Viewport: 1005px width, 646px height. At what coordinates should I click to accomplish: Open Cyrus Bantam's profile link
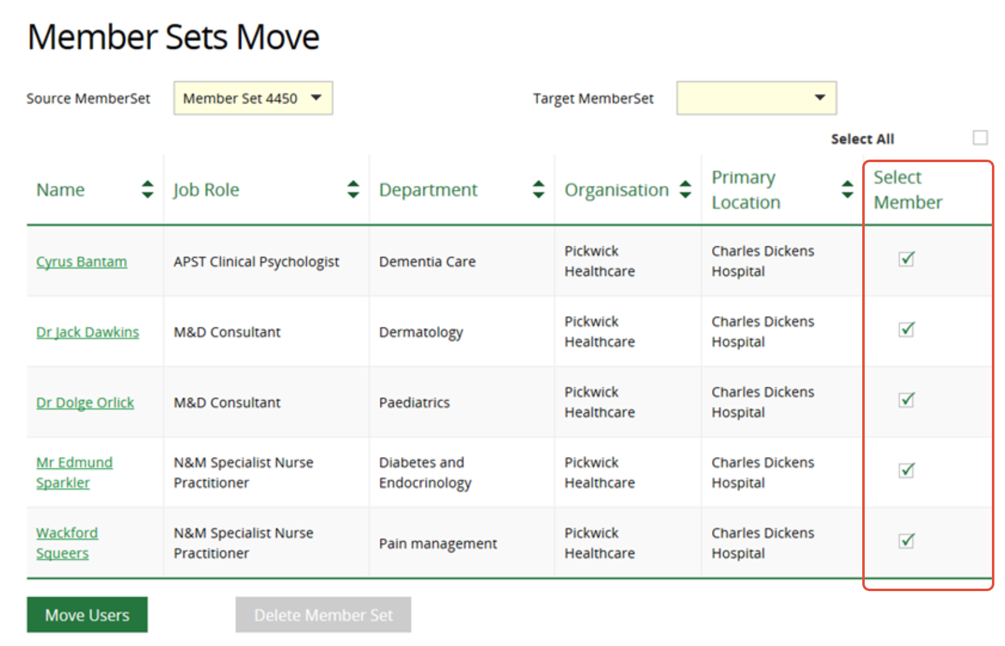82,262
